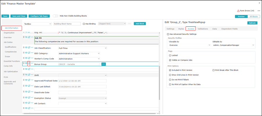Open the TextBox block type dropdown
This screenshot has width=262, height=116.
click(38, 24)
